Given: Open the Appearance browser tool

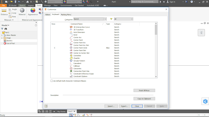Looking at the screenshot, I should coord(33,12).
